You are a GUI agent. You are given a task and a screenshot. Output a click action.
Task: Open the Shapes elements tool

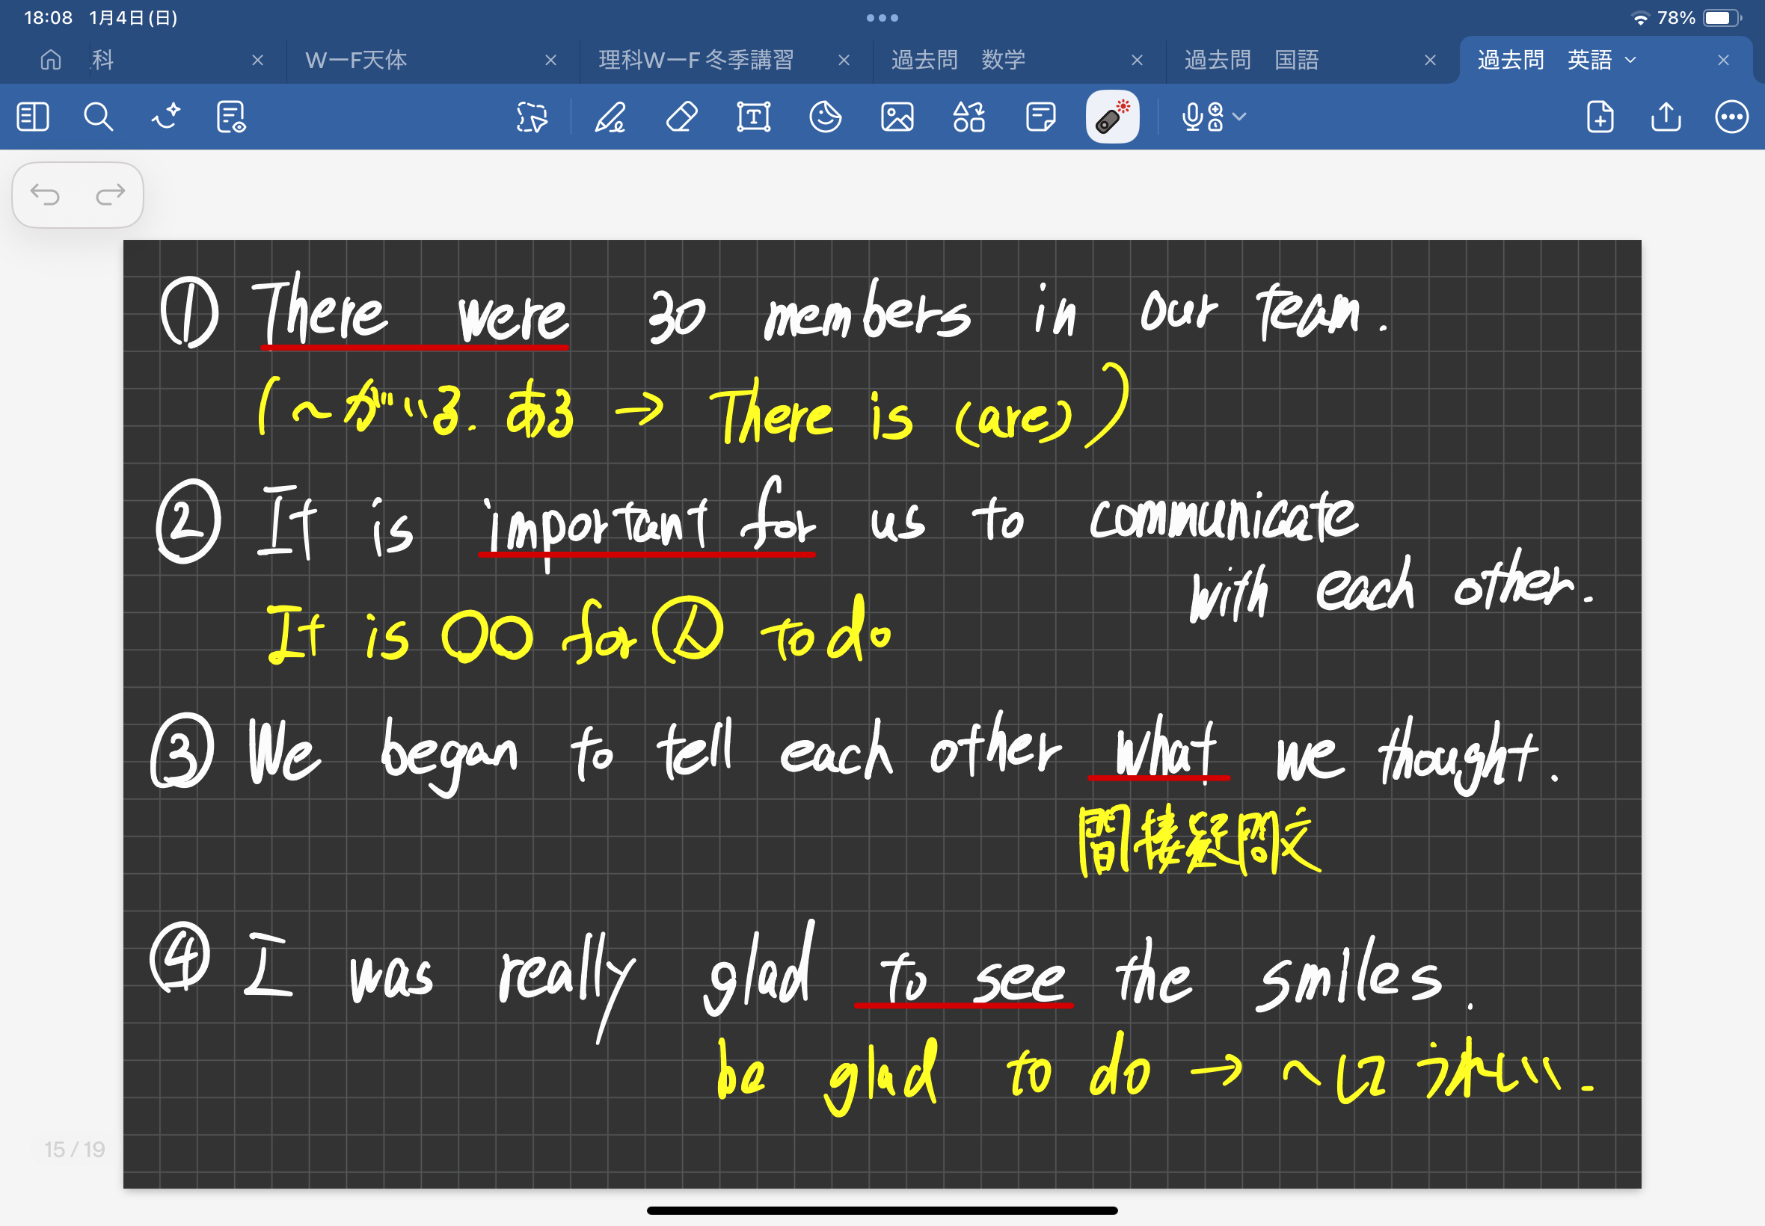(969, 117)
